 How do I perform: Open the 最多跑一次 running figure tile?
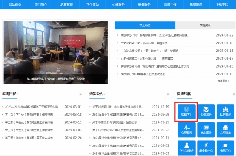[x=206, y=148]
